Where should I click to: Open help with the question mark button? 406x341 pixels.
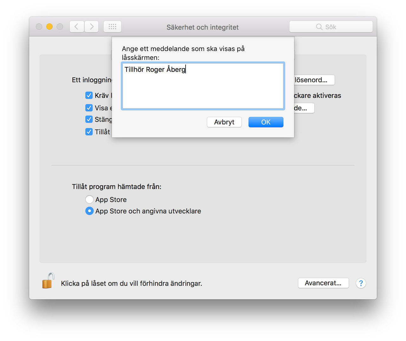361,283
